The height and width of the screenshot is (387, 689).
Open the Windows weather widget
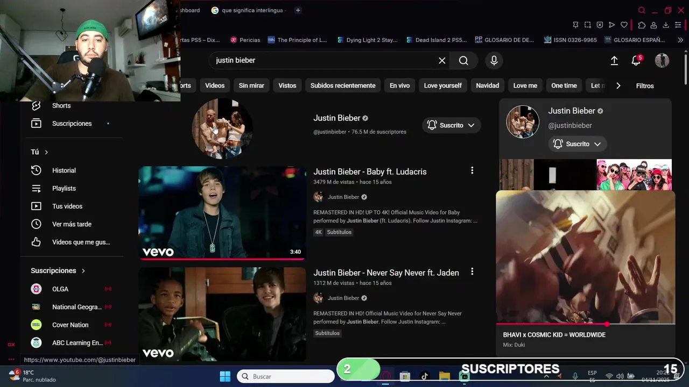(33, 376)
